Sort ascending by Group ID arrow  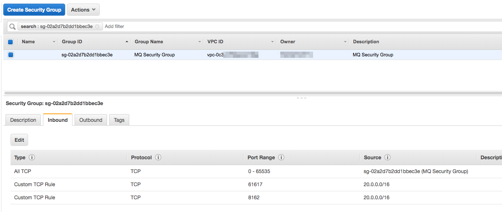click(127, 42)
